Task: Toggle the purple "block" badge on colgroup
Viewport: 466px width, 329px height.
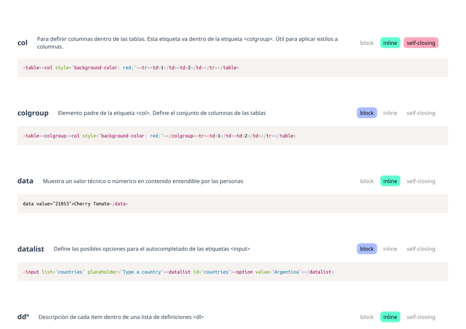Action: 366,113
